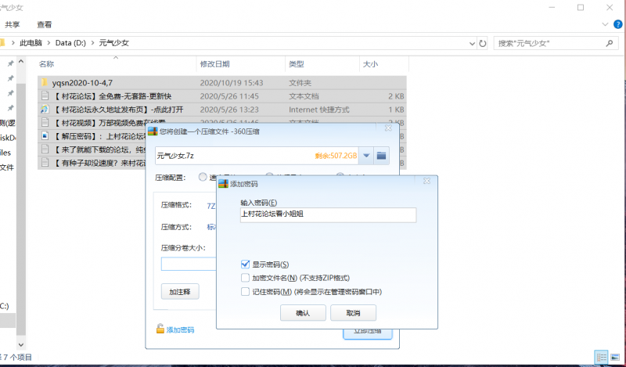
Task: Click first pinned quick access pin icon
Action: [x=10, y=63]
